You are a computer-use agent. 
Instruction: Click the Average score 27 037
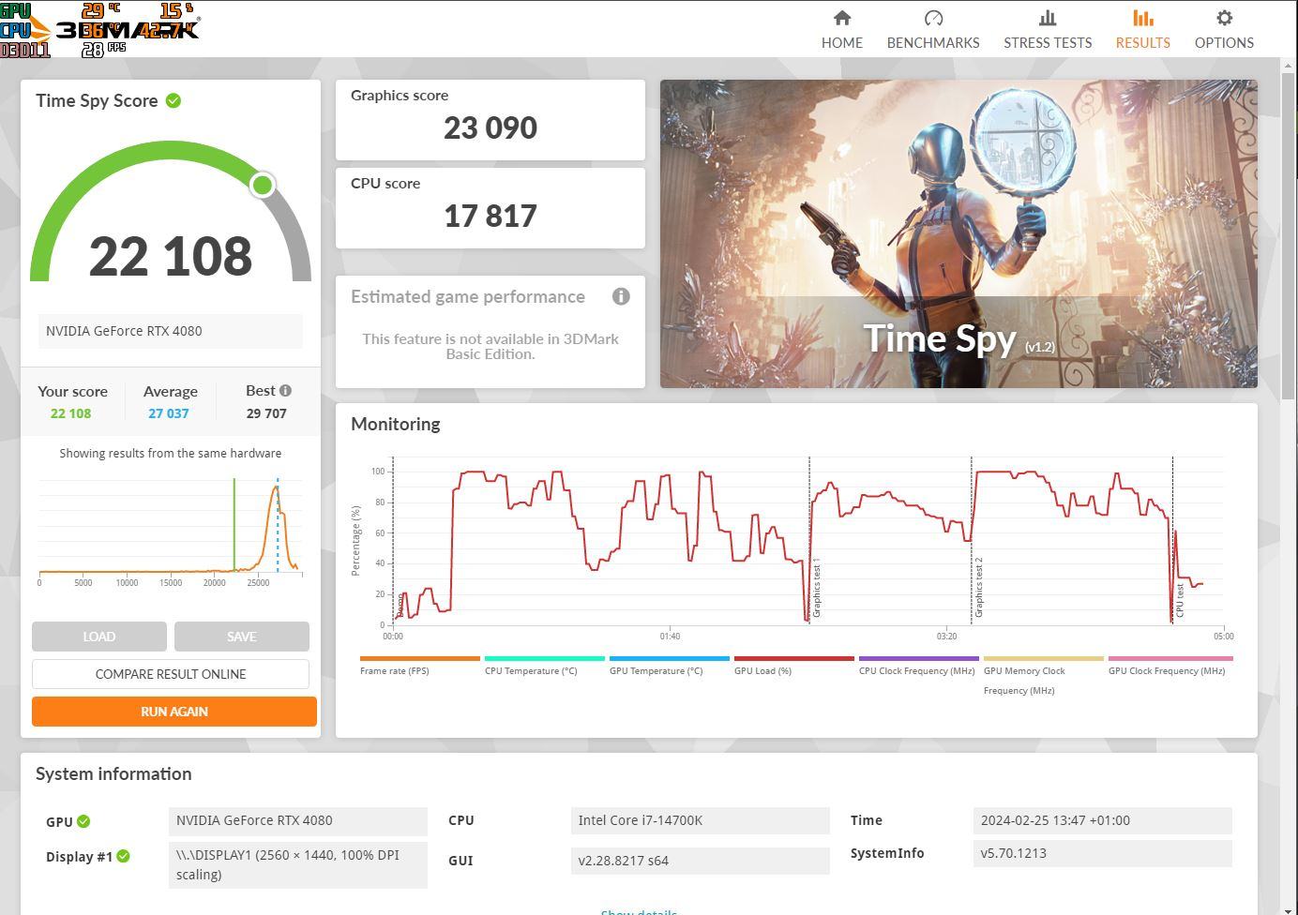click(x=169, y=413)
